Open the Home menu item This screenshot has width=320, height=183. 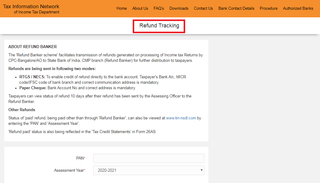tap(121, 8)
